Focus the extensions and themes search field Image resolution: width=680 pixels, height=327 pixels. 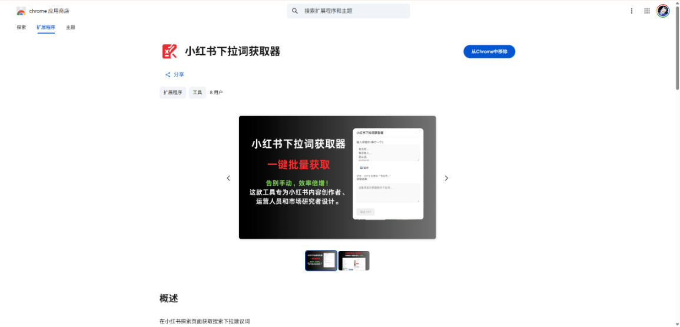pyautogui.click(x=348, y=11)
